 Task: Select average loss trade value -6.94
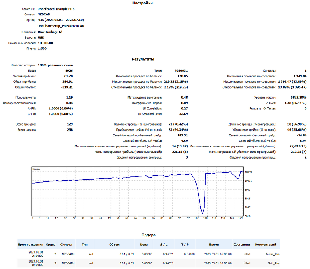point(303,141)
